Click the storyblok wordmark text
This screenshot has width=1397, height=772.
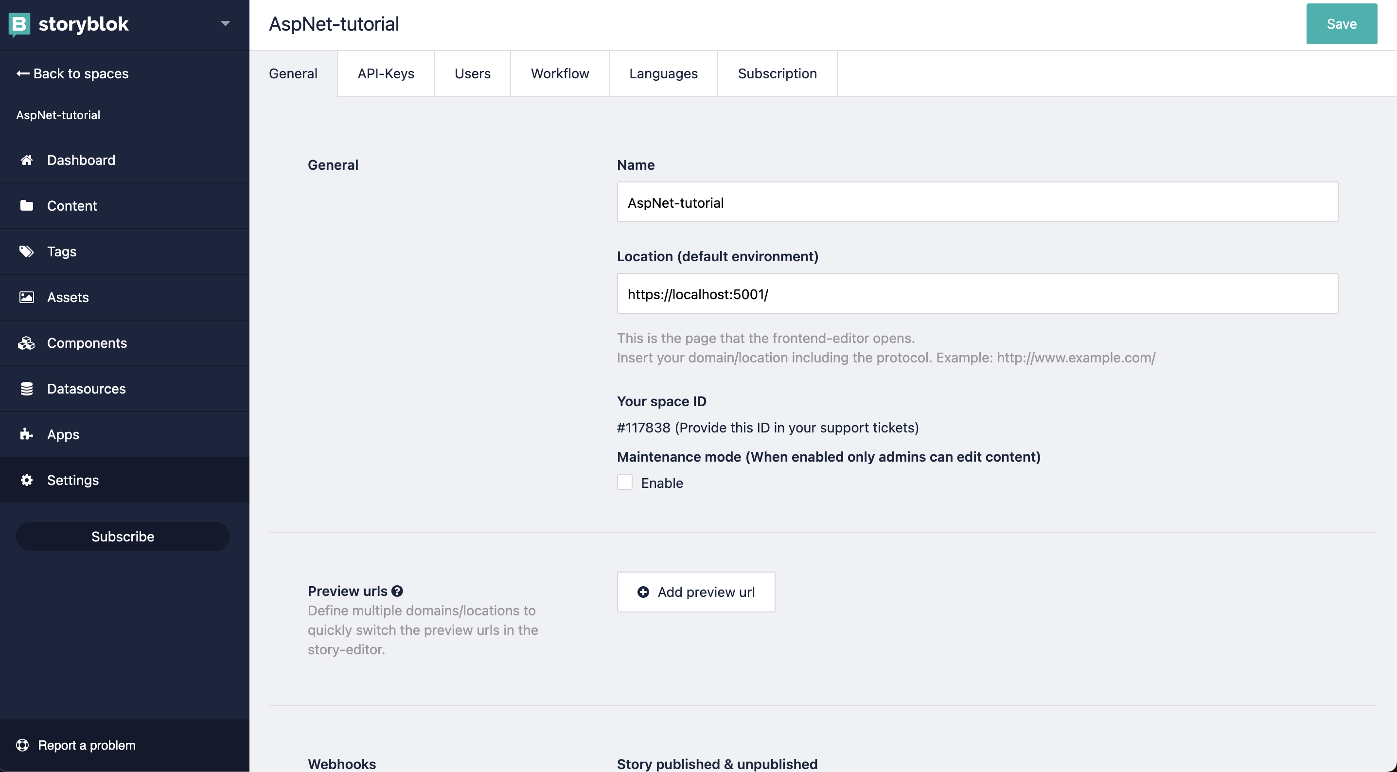coord(84,24)
